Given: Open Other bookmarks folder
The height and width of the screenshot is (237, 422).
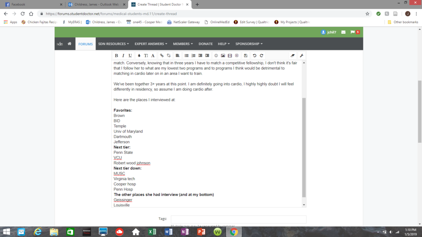Looking at the screenshot, I should click(x=403, y=22).
